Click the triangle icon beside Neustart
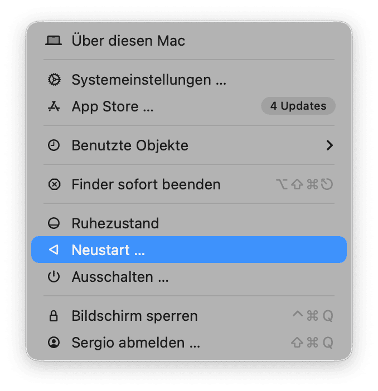Viewport: 378px width, 391px height. tap(54, 250)
